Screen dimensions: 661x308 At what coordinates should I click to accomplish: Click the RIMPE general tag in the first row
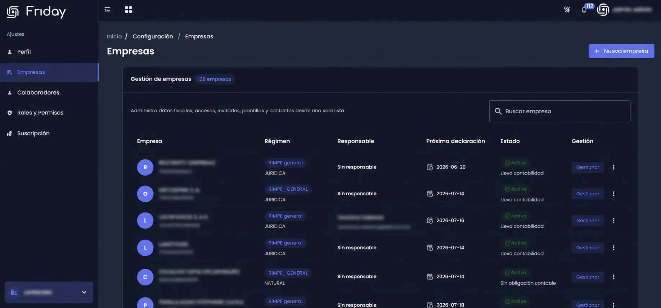pos(285,163)
